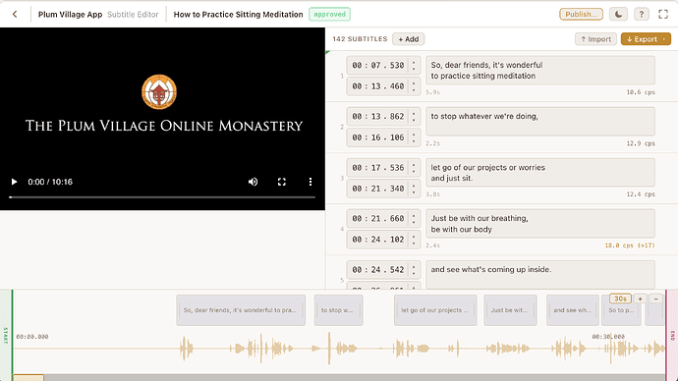Select timeline clip 'and see wh...'
678x381 pixels.
pos(573,310)
